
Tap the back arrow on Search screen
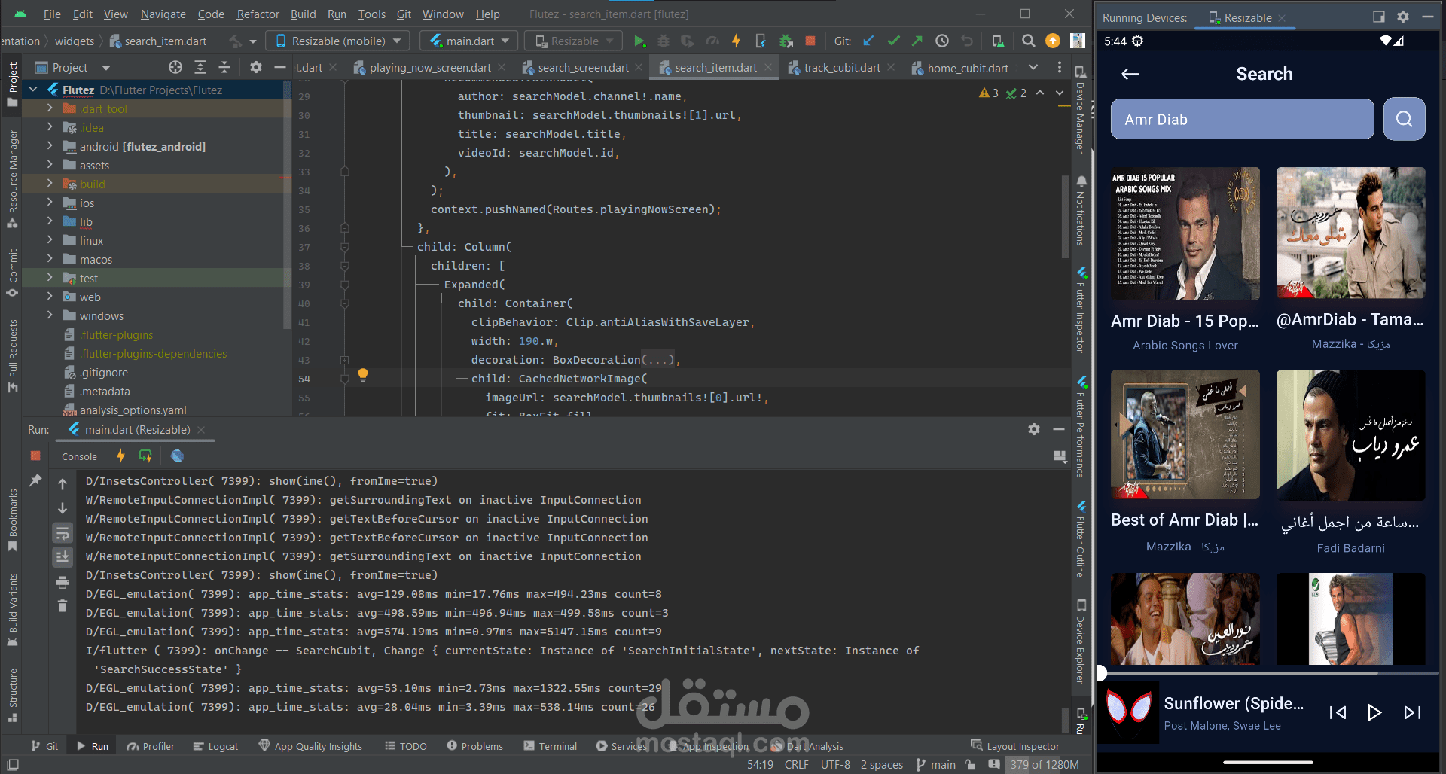(x=1130, y=74)
